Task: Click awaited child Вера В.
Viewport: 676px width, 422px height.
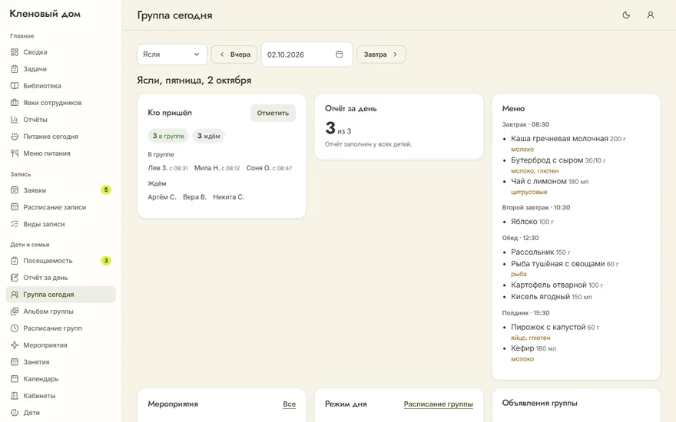Action: 195,196
